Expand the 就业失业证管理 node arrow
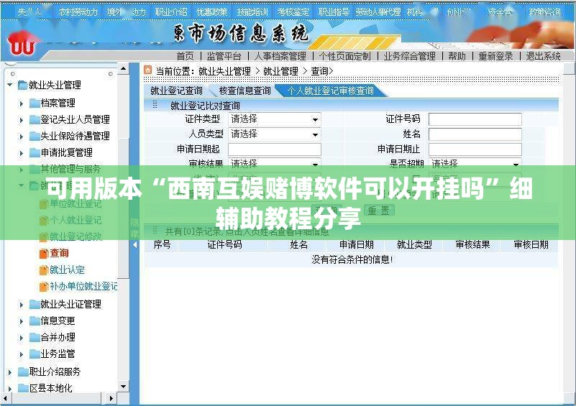 coord(22,305)
